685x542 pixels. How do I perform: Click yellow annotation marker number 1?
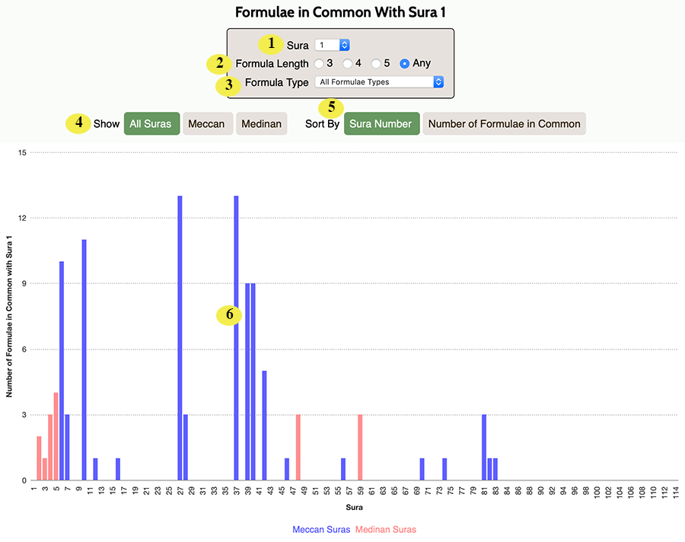tap(271, 43)
